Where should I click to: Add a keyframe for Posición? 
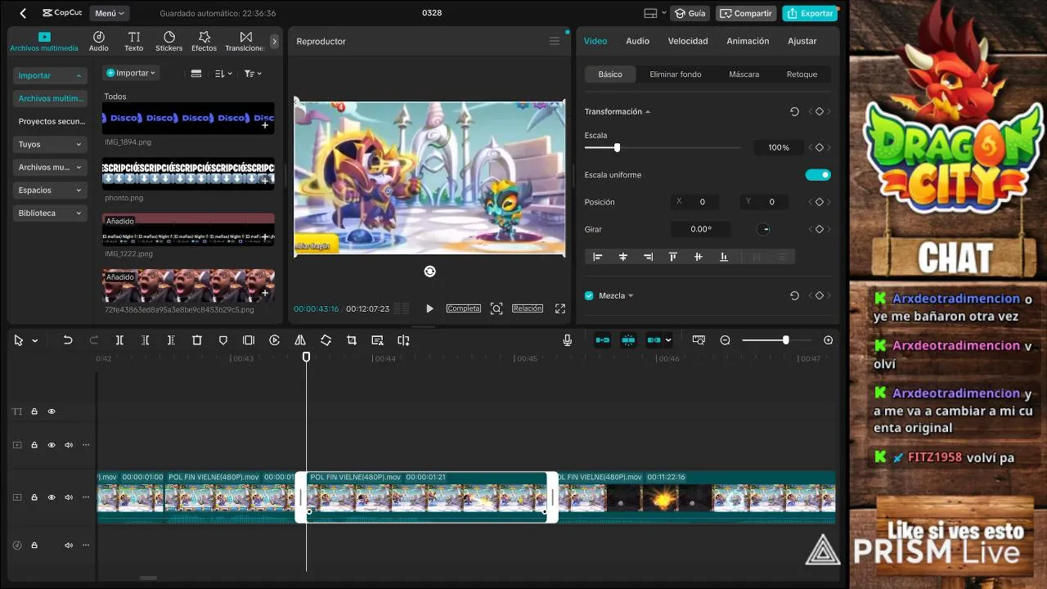(819, 202)
